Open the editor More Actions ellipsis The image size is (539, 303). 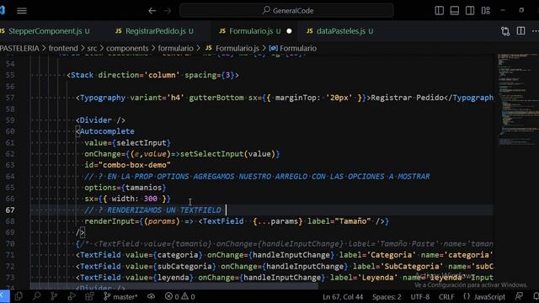point(536,31)
